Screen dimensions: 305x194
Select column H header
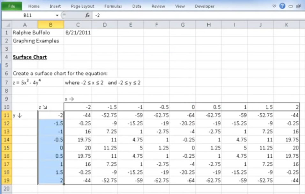tap(209, 25)
